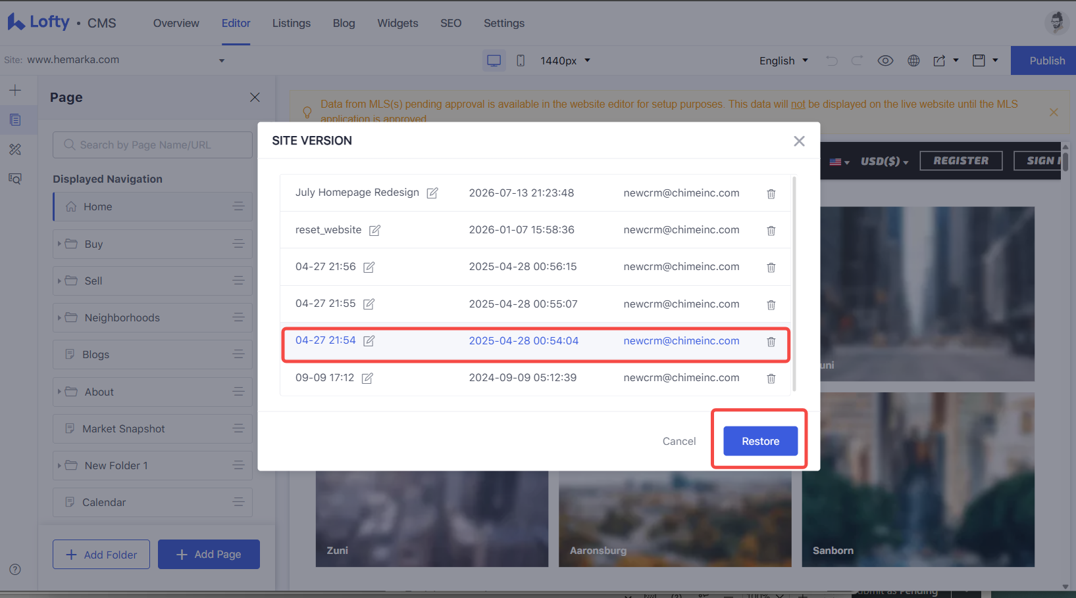Edit name of 04-27 21:55 version
Screen dimensions: 1076x598
[369, 304]
